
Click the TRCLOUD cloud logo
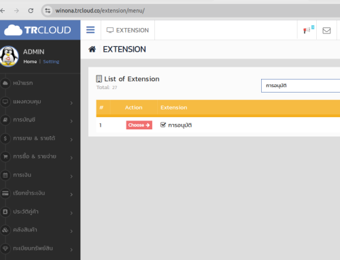click(x=37, y=30)
